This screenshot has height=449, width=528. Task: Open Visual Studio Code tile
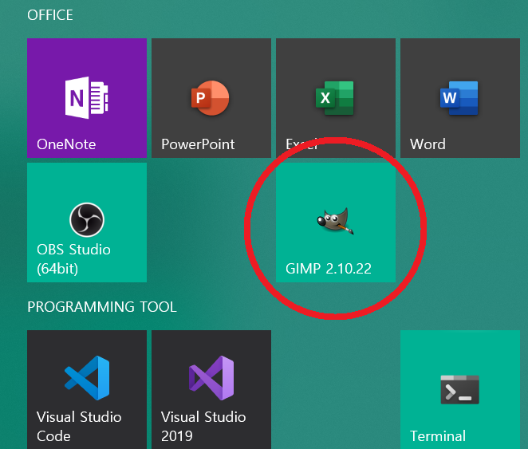(87, 389)
